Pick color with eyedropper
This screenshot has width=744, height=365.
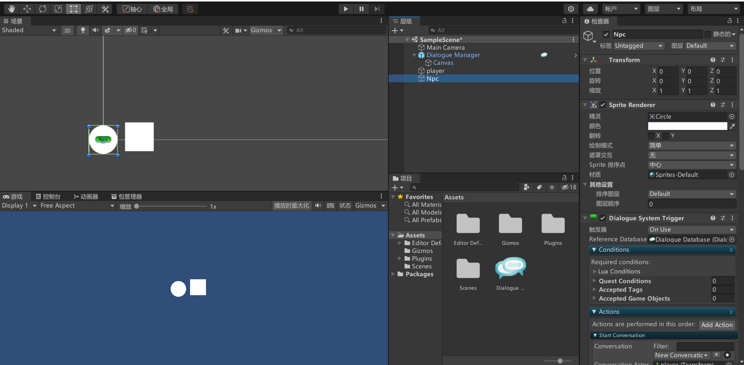tap(732, 126)
